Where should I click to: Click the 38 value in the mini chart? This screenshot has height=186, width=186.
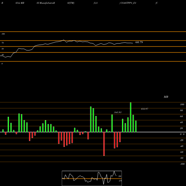120,176
